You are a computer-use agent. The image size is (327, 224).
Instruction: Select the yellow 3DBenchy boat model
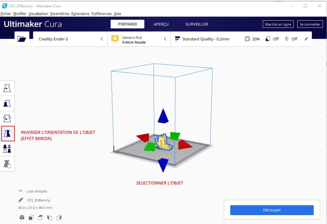(x=163, y=142)
